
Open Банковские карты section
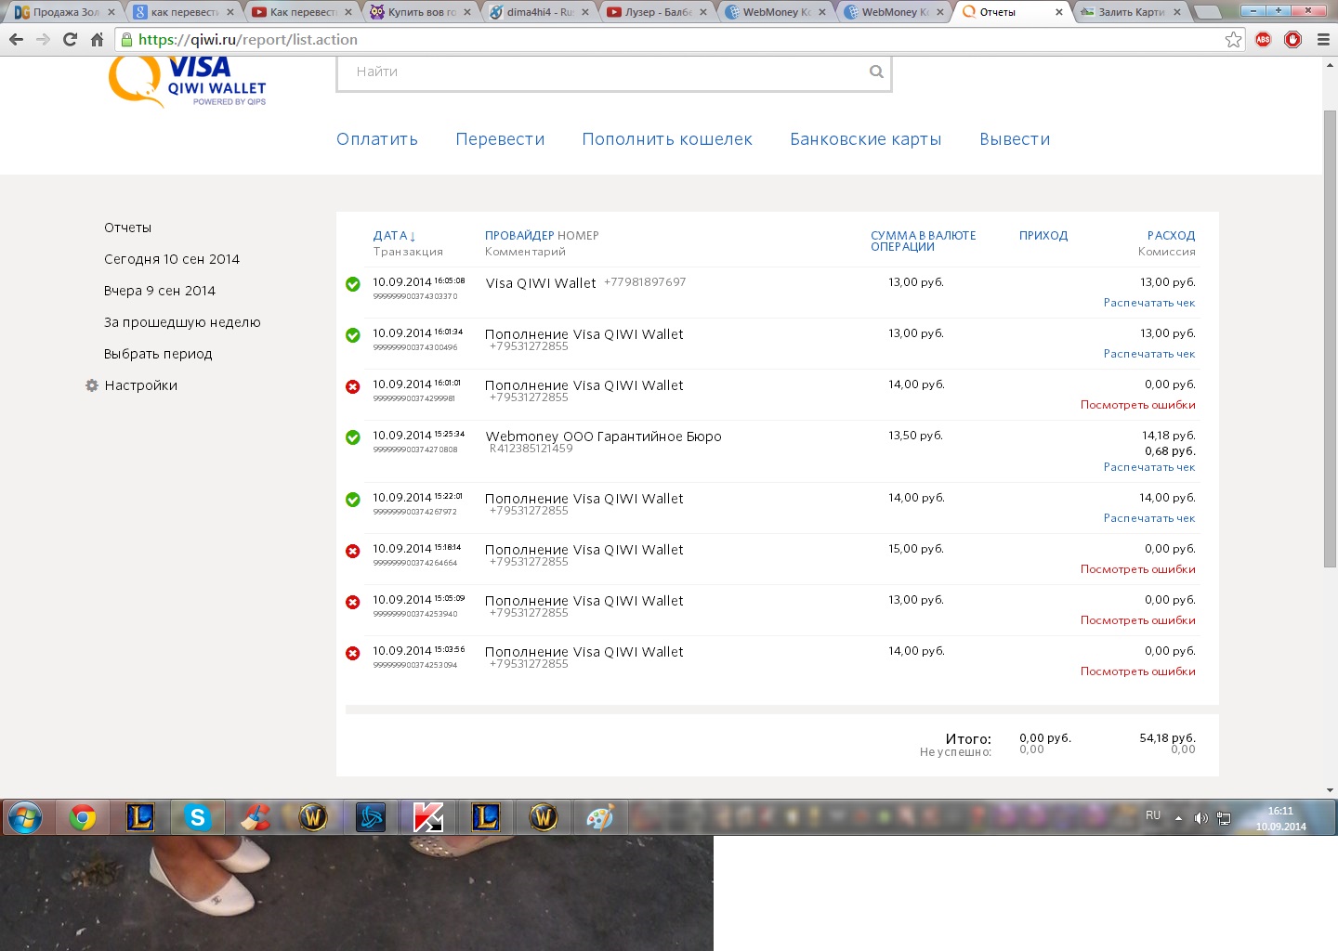click(865, 139)
